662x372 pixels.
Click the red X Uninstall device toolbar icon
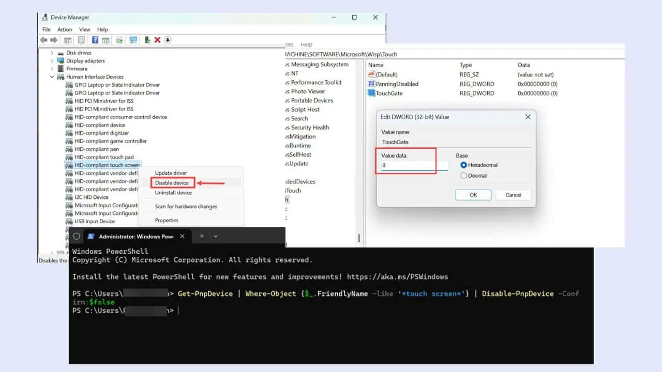(x=157, y=40)
